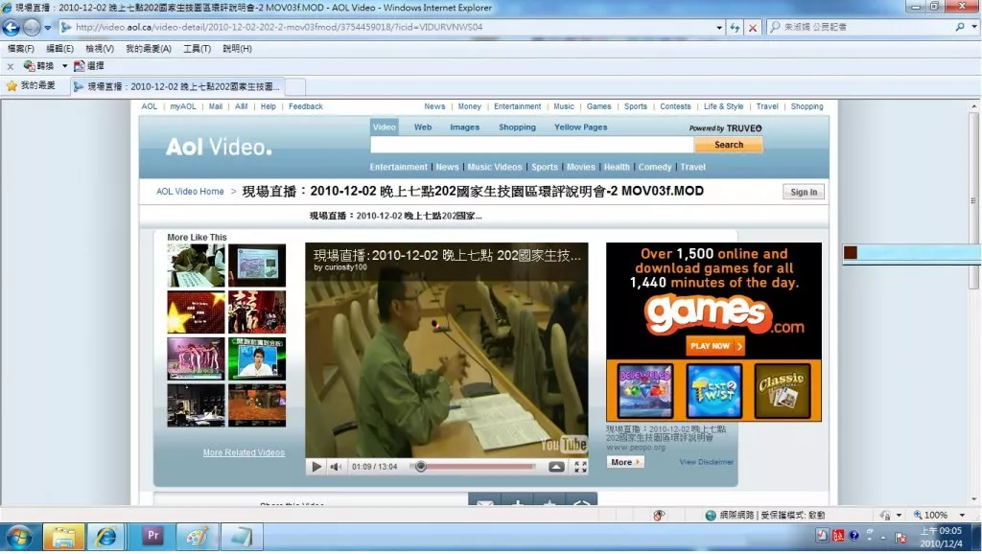Select the 現場直播 browser tab
The image size is (982, 554).
pos(177,86)
